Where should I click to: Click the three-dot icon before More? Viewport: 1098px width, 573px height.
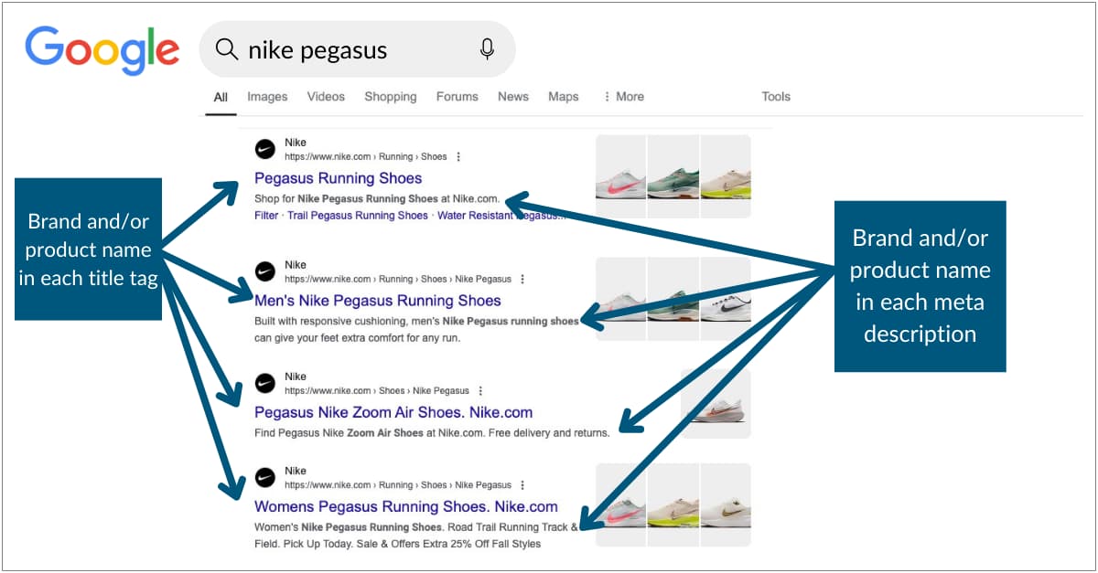coord(608,96)
